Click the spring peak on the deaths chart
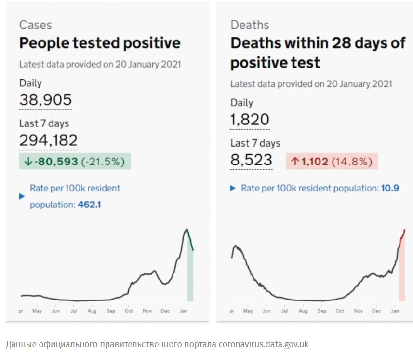The image size is (413, 355). (x=236, y=246)
